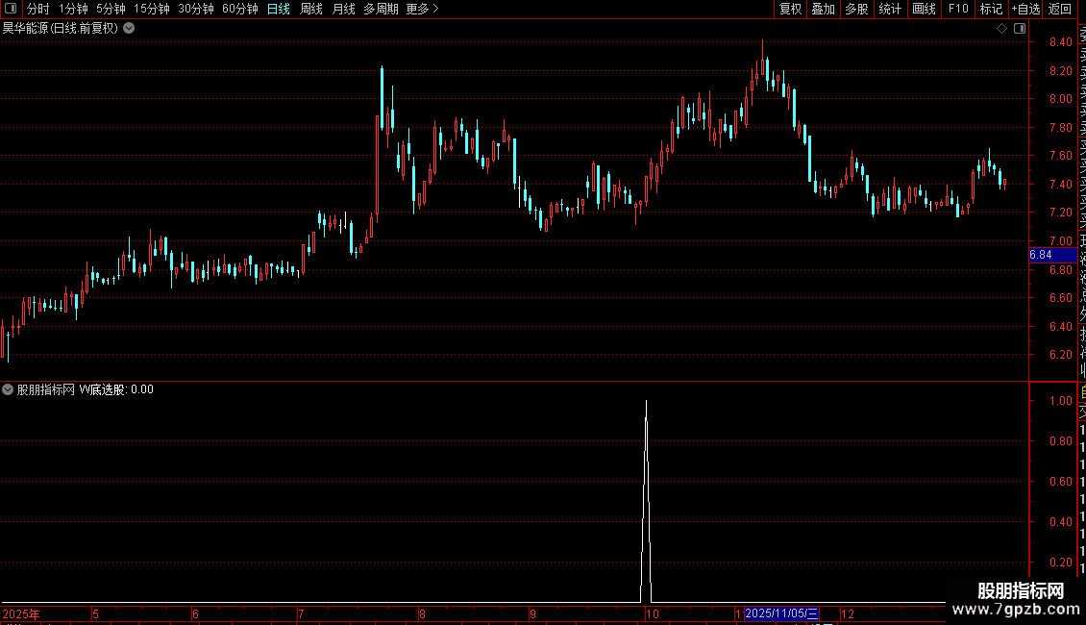Select the 15分钟 period

[x=152, y=9]
